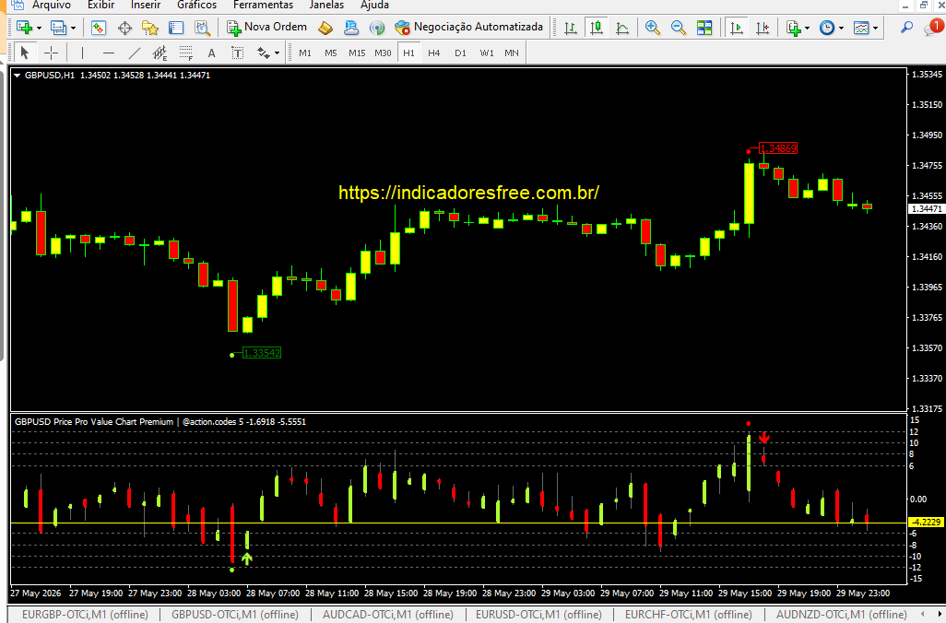The image size is (946, 623).
Task: Switch to the EURUSD-OTCi,M1 chart tab
Action: coord(538,615)
